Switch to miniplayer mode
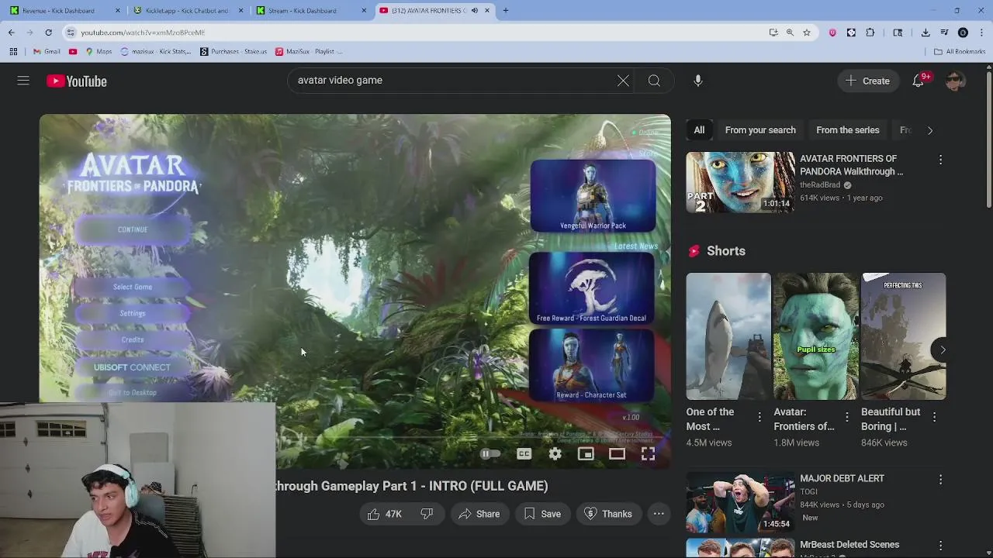993x558 pixels. point(586,454)
